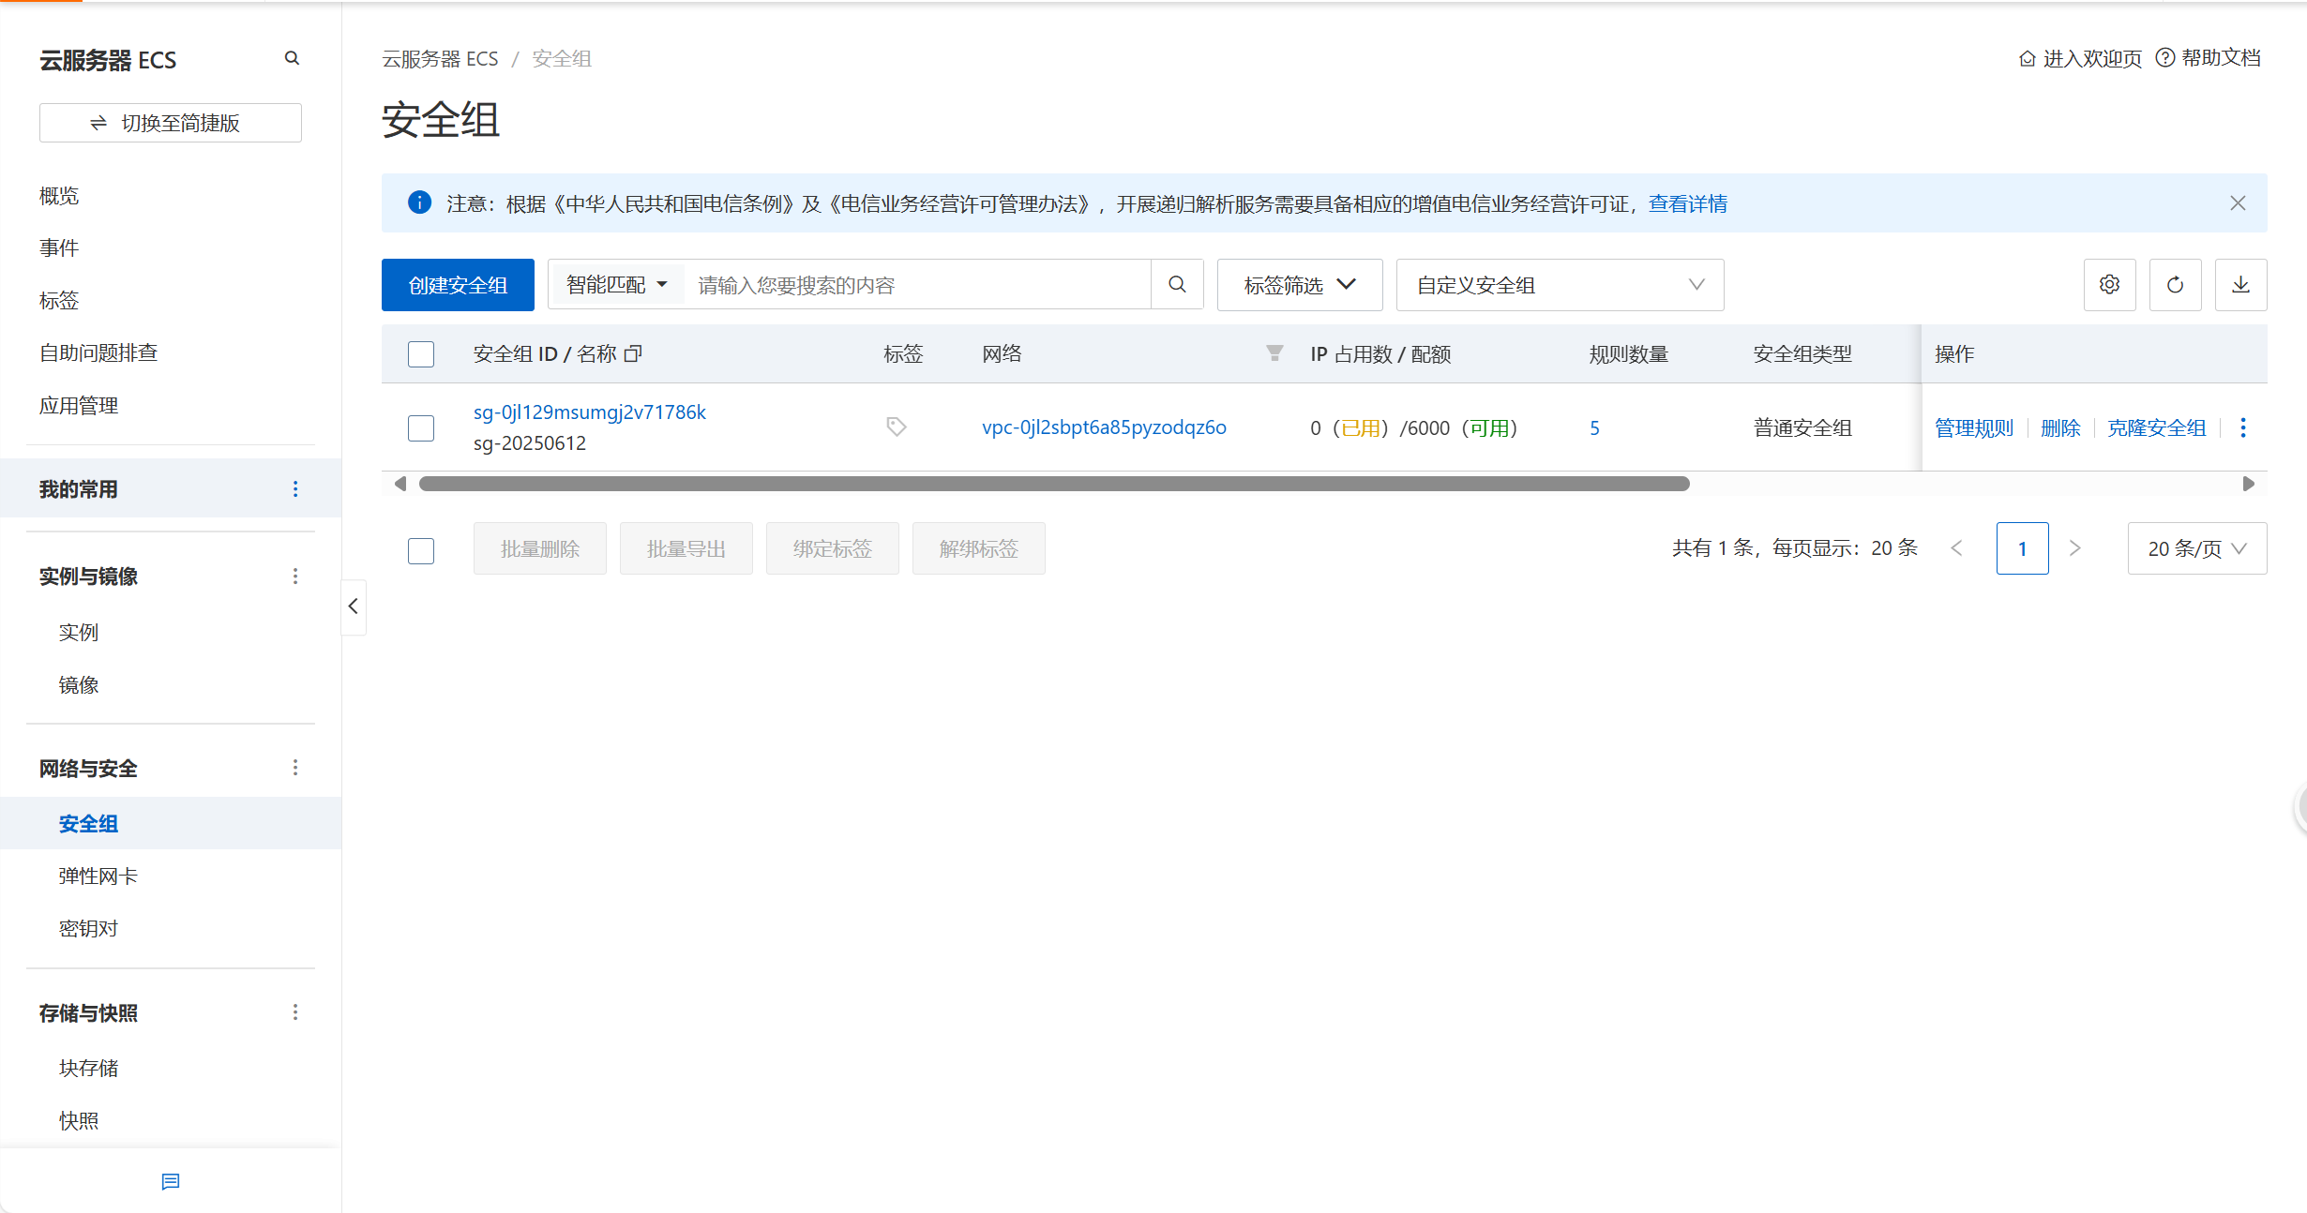Click the sidebar search magnifier icon

(x=292, y=58)
